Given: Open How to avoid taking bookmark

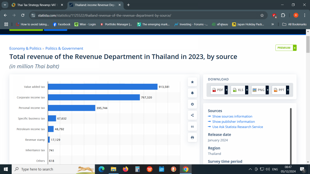Looking at the screenshot, I should pos(32,24).
